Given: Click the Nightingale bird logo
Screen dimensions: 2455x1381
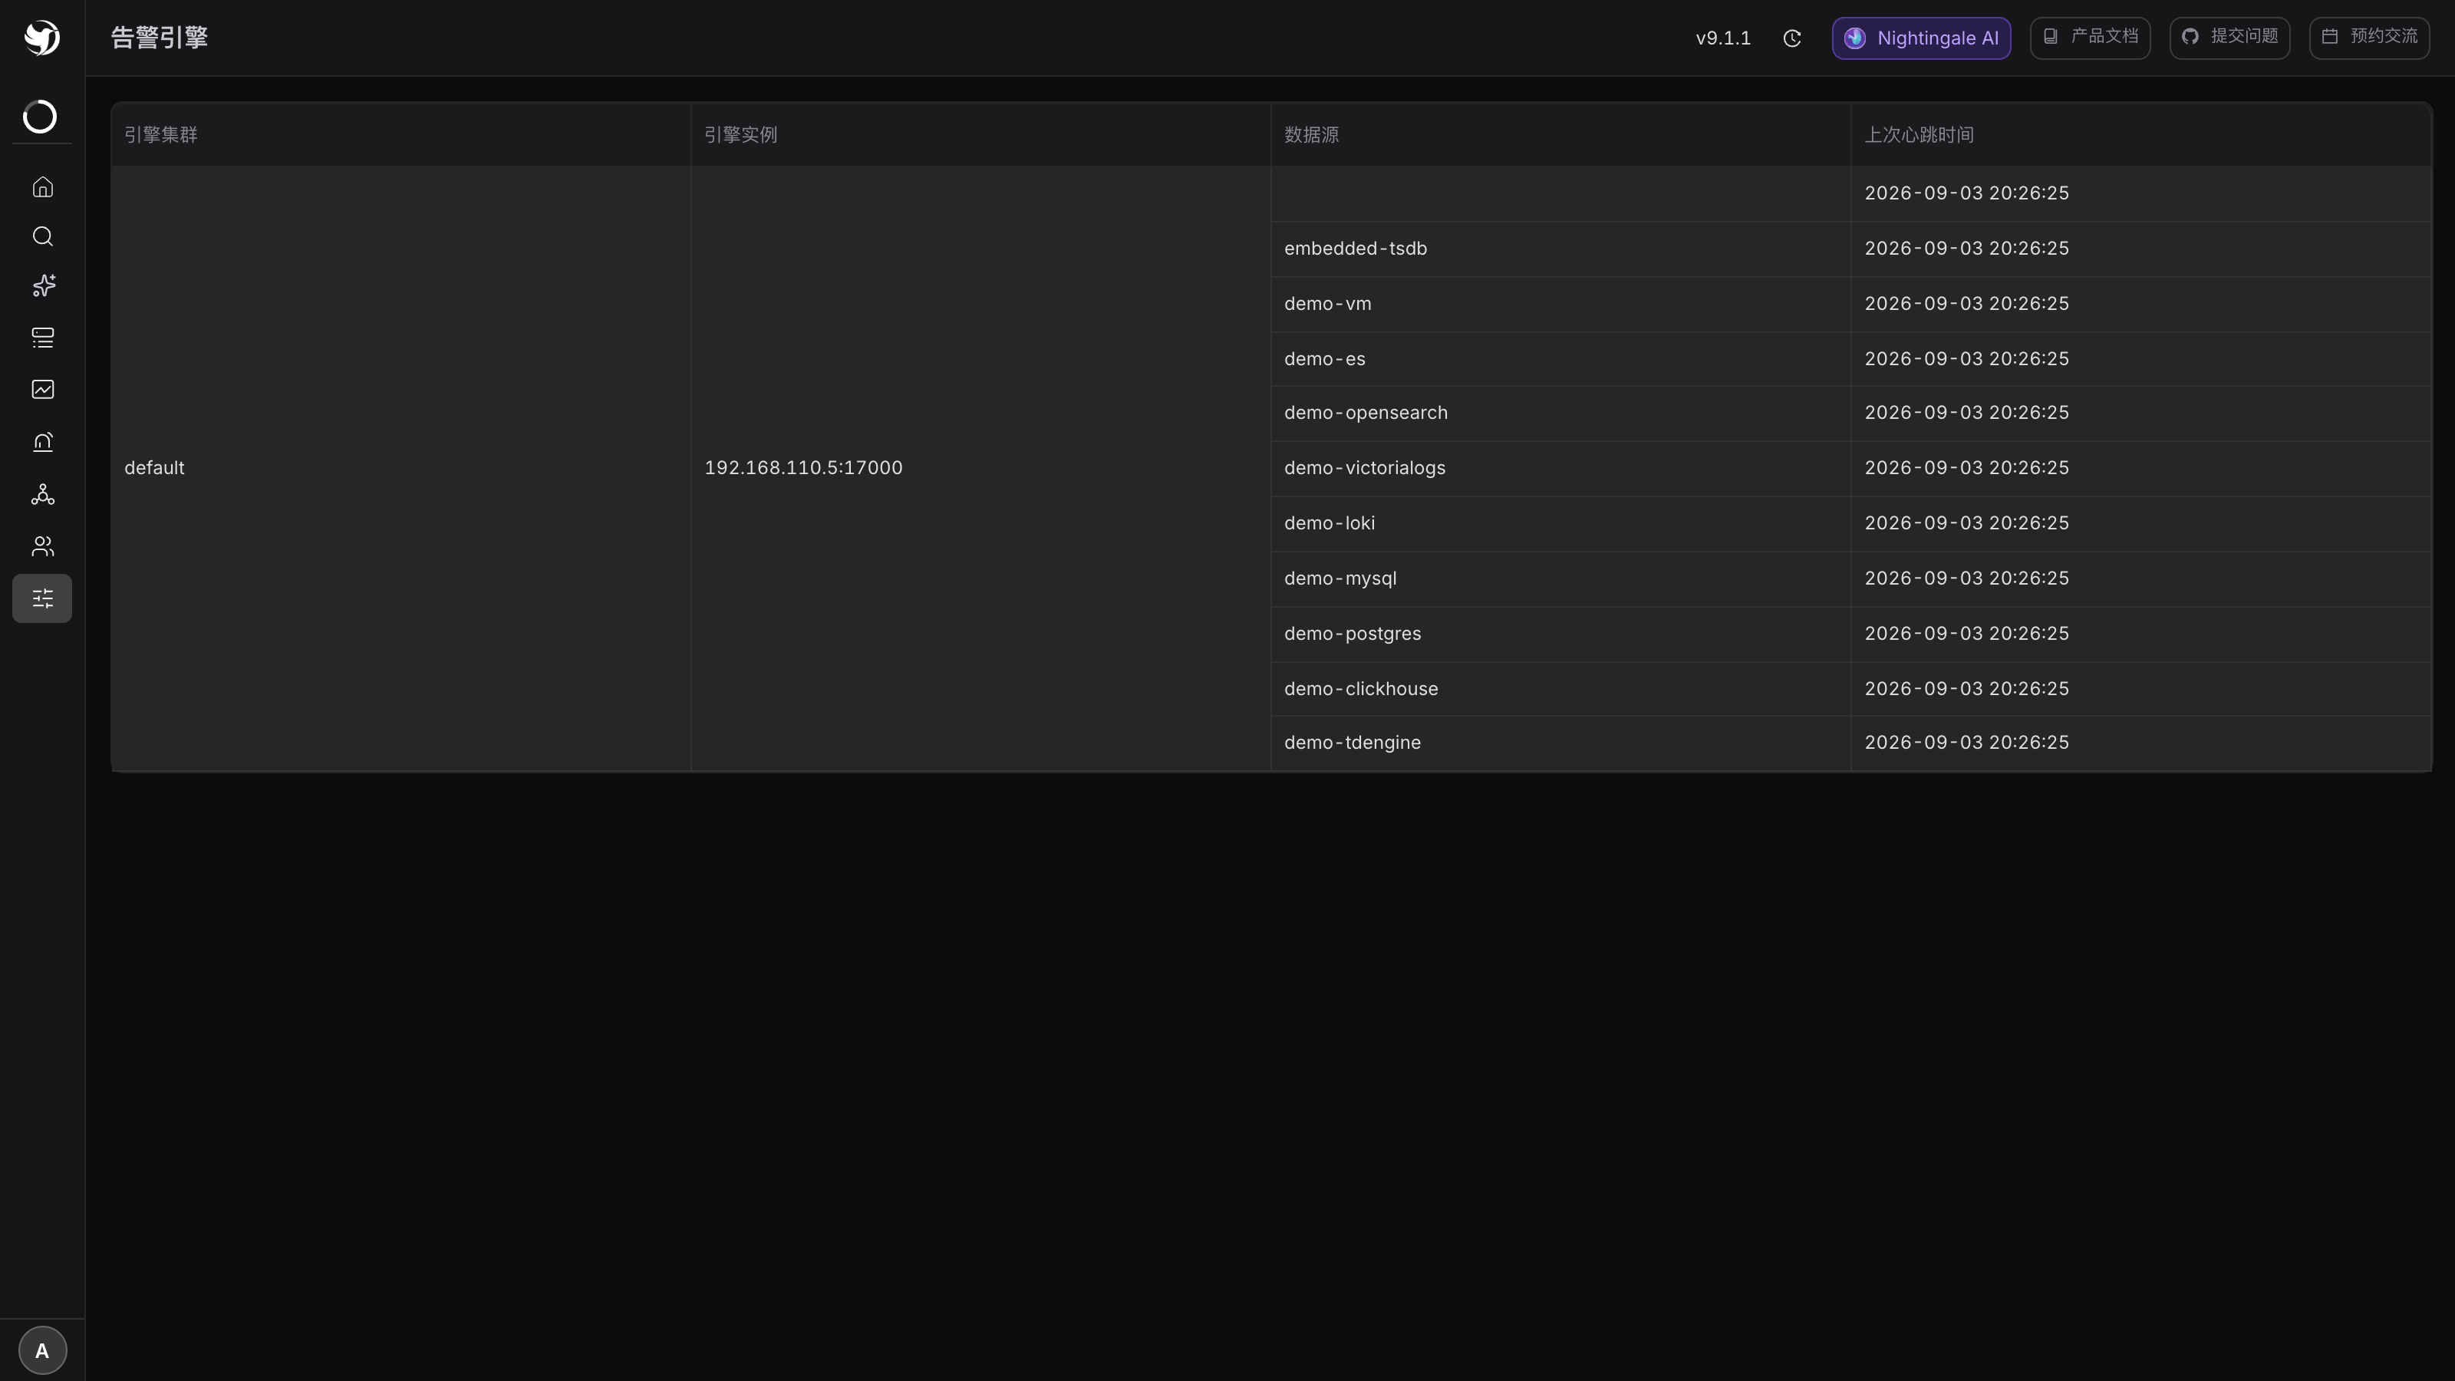Looking at the screenshot, I should (42, 38).
